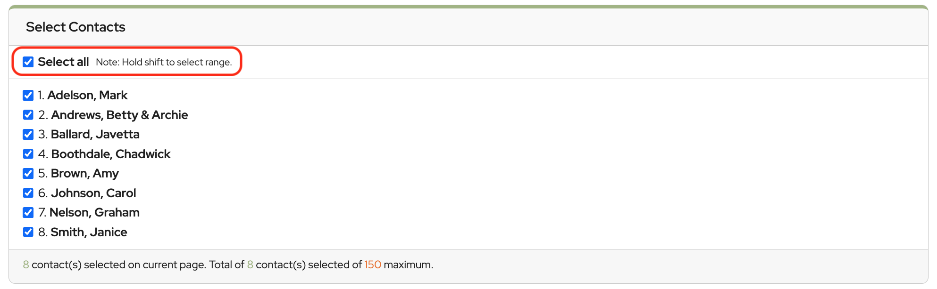937x289 pixels.
Task: Deselect the Ballard, Javetta checkbox
Action: point(28,135)
